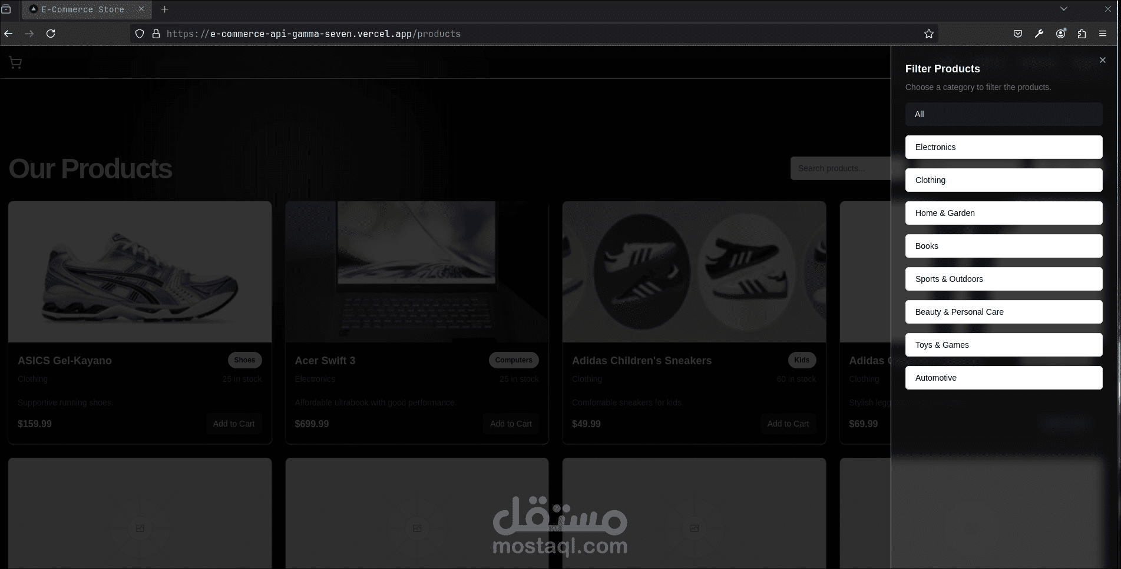Click the $69.99 price
This screenshot has height=569, width=1121.
tap(863, 424)
